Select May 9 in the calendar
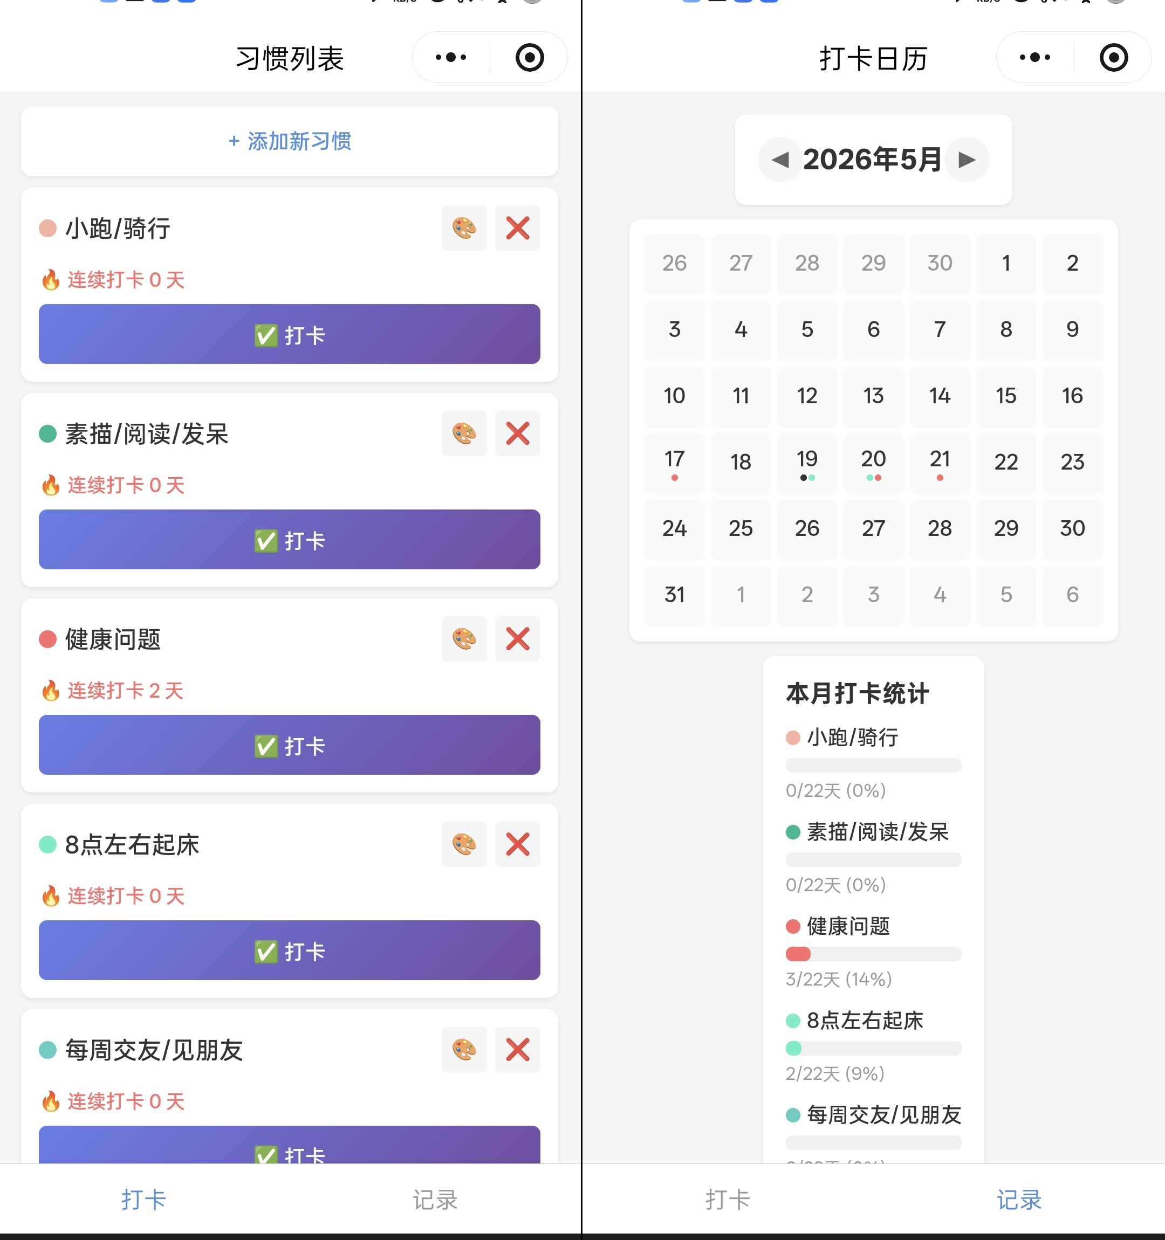 click(1073, 330)
